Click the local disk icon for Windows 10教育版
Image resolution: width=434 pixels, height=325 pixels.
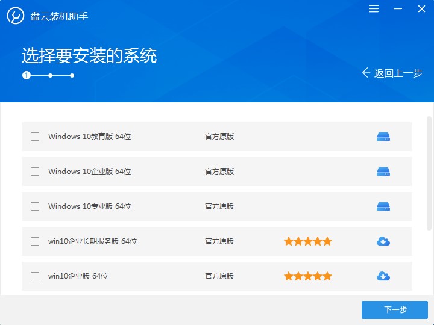(x=383, y=137)
